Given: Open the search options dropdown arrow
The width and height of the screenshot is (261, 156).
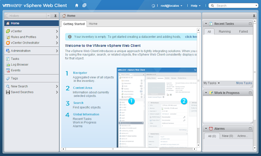Looking at the screenshot, I should click(257, 6).
